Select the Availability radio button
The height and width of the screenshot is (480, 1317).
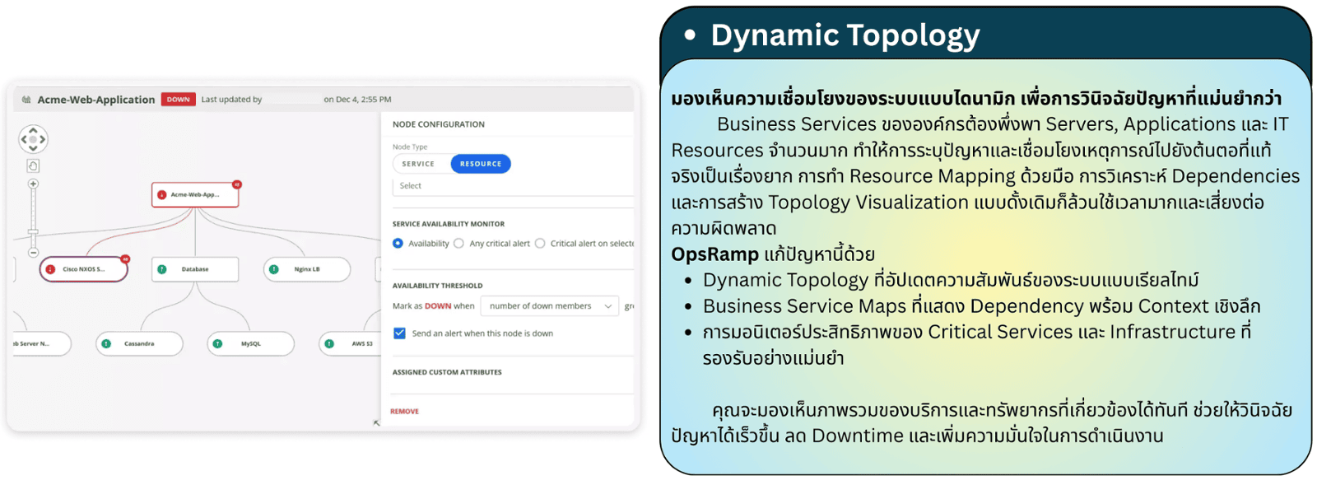398,244
